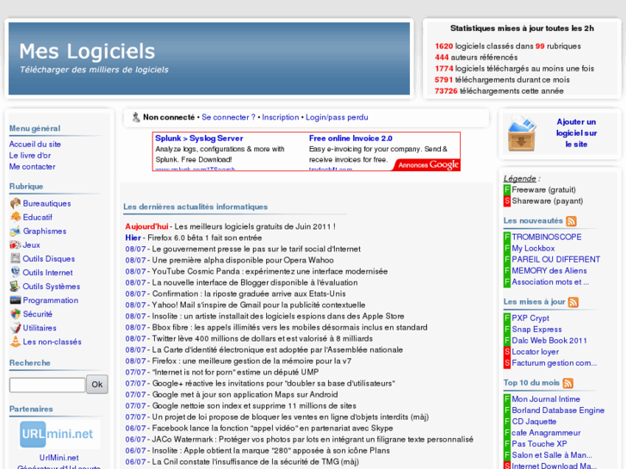626x469 pixels.
Task: Open the UrlMini.net text link
Action: point(59,458)
